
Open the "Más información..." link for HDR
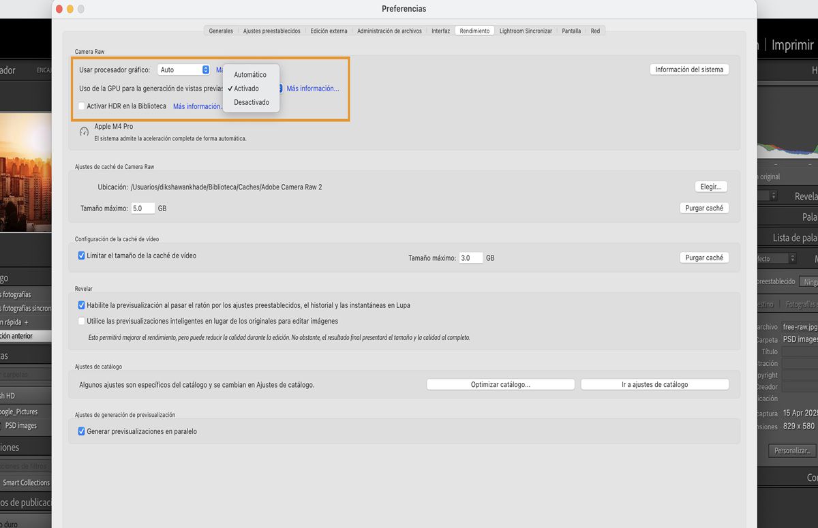tap(197, 106)
